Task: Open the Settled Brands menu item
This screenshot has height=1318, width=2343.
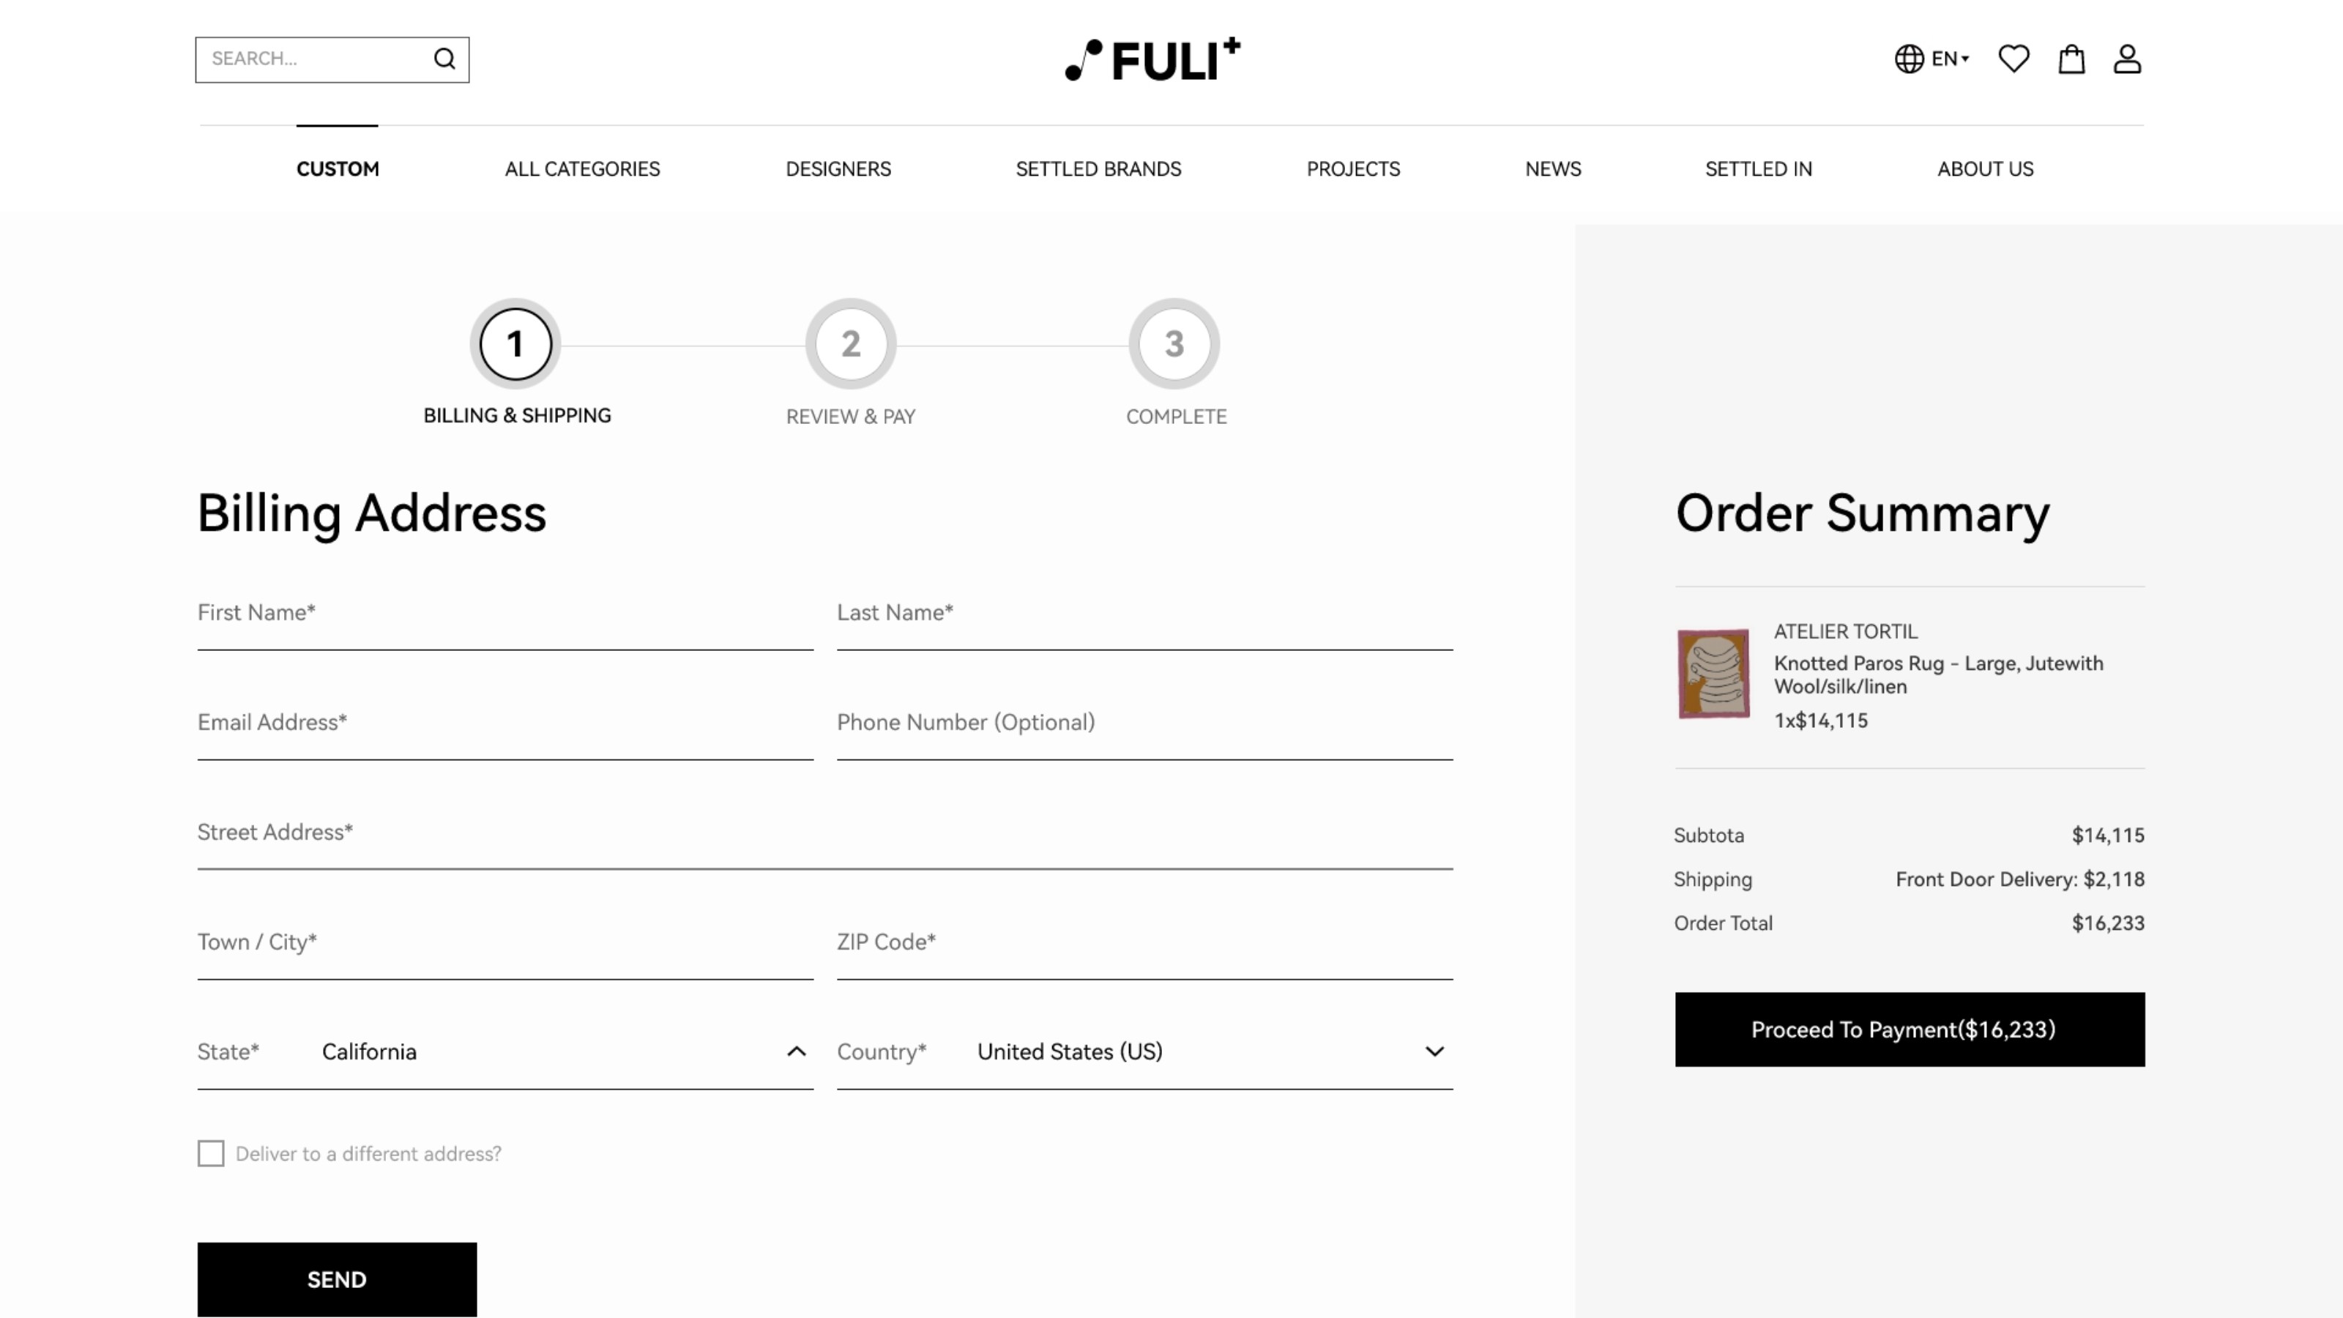Action: 1098,169
